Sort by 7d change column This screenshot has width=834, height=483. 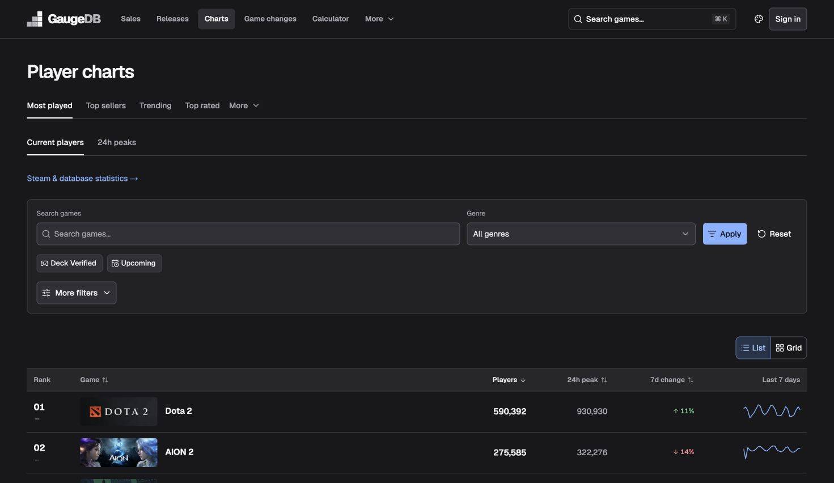[672, 380]
